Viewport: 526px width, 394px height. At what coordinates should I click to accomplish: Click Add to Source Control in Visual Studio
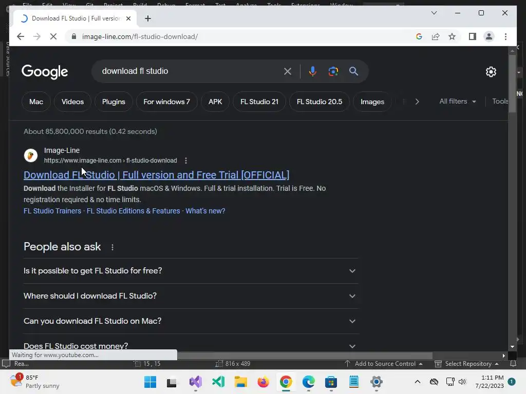point(384,364)
